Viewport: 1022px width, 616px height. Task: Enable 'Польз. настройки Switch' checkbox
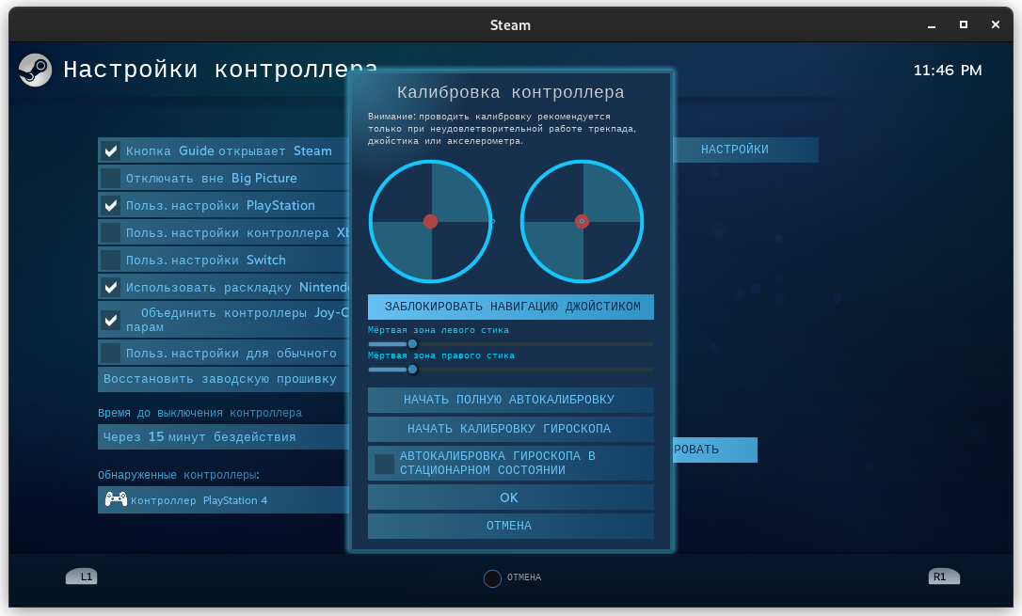click(x=111, y=261)
